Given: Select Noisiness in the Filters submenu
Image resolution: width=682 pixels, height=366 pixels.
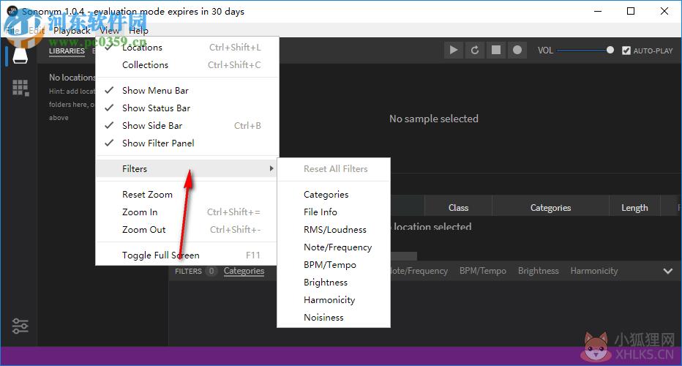Looking at the screenshot, I should point(334,318).
